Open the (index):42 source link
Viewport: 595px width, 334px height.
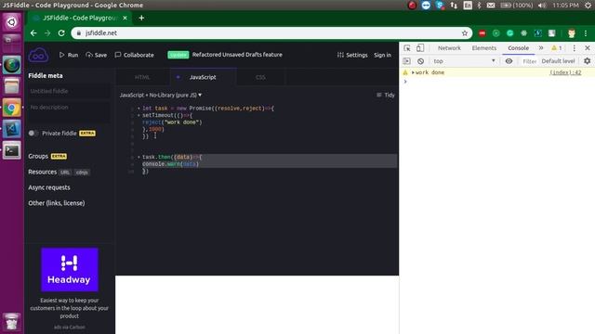click(565, 72)
